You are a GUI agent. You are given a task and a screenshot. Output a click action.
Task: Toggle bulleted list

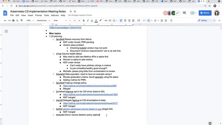[x=148, y=20]
